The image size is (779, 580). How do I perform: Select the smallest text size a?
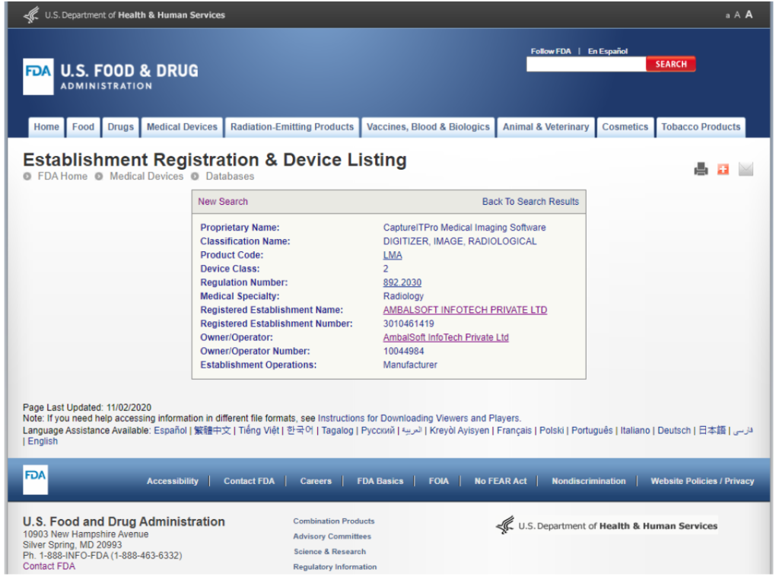pyautogui.click(x=727, y=15)
